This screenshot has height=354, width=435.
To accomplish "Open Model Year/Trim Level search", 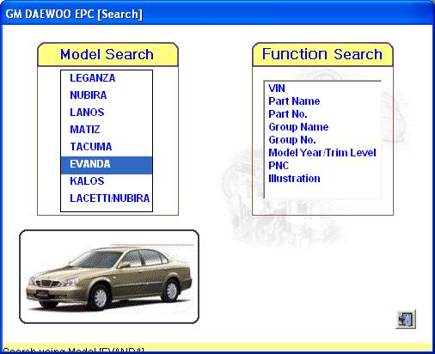I will click(322, 153).
